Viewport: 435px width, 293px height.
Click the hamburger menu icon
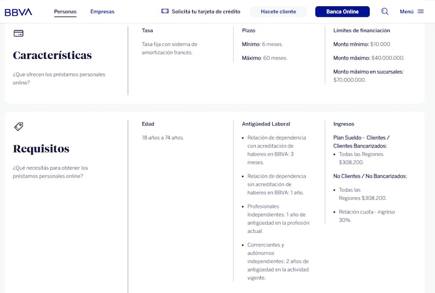420,11
